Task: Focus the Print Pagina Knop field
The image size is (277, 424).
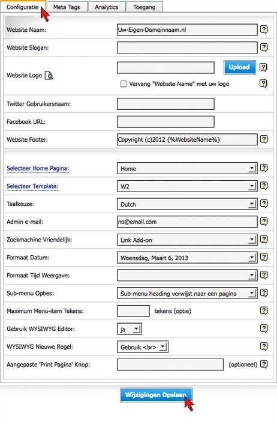Action: coord(170,365)
